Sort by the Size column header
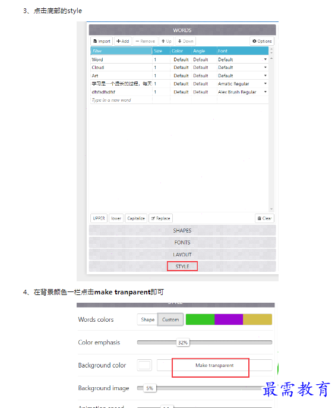This screenshot has height=408, width=335. tap(161, 51)
